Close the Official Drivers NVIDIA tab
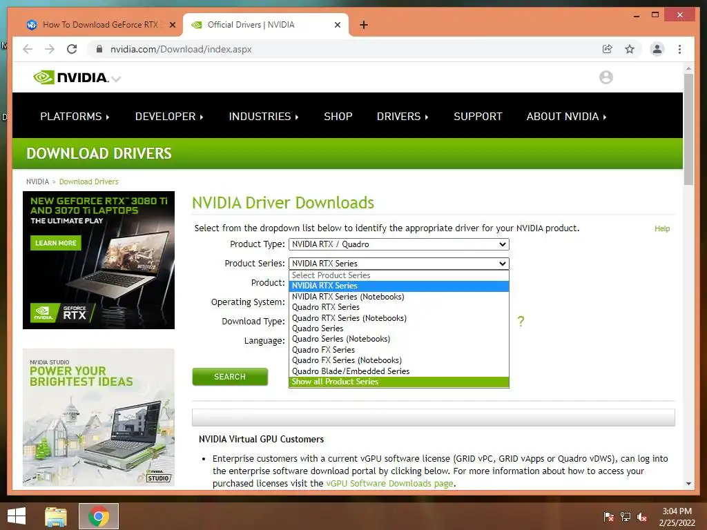This screenshot has height=530, width=707. click(337, 25)
